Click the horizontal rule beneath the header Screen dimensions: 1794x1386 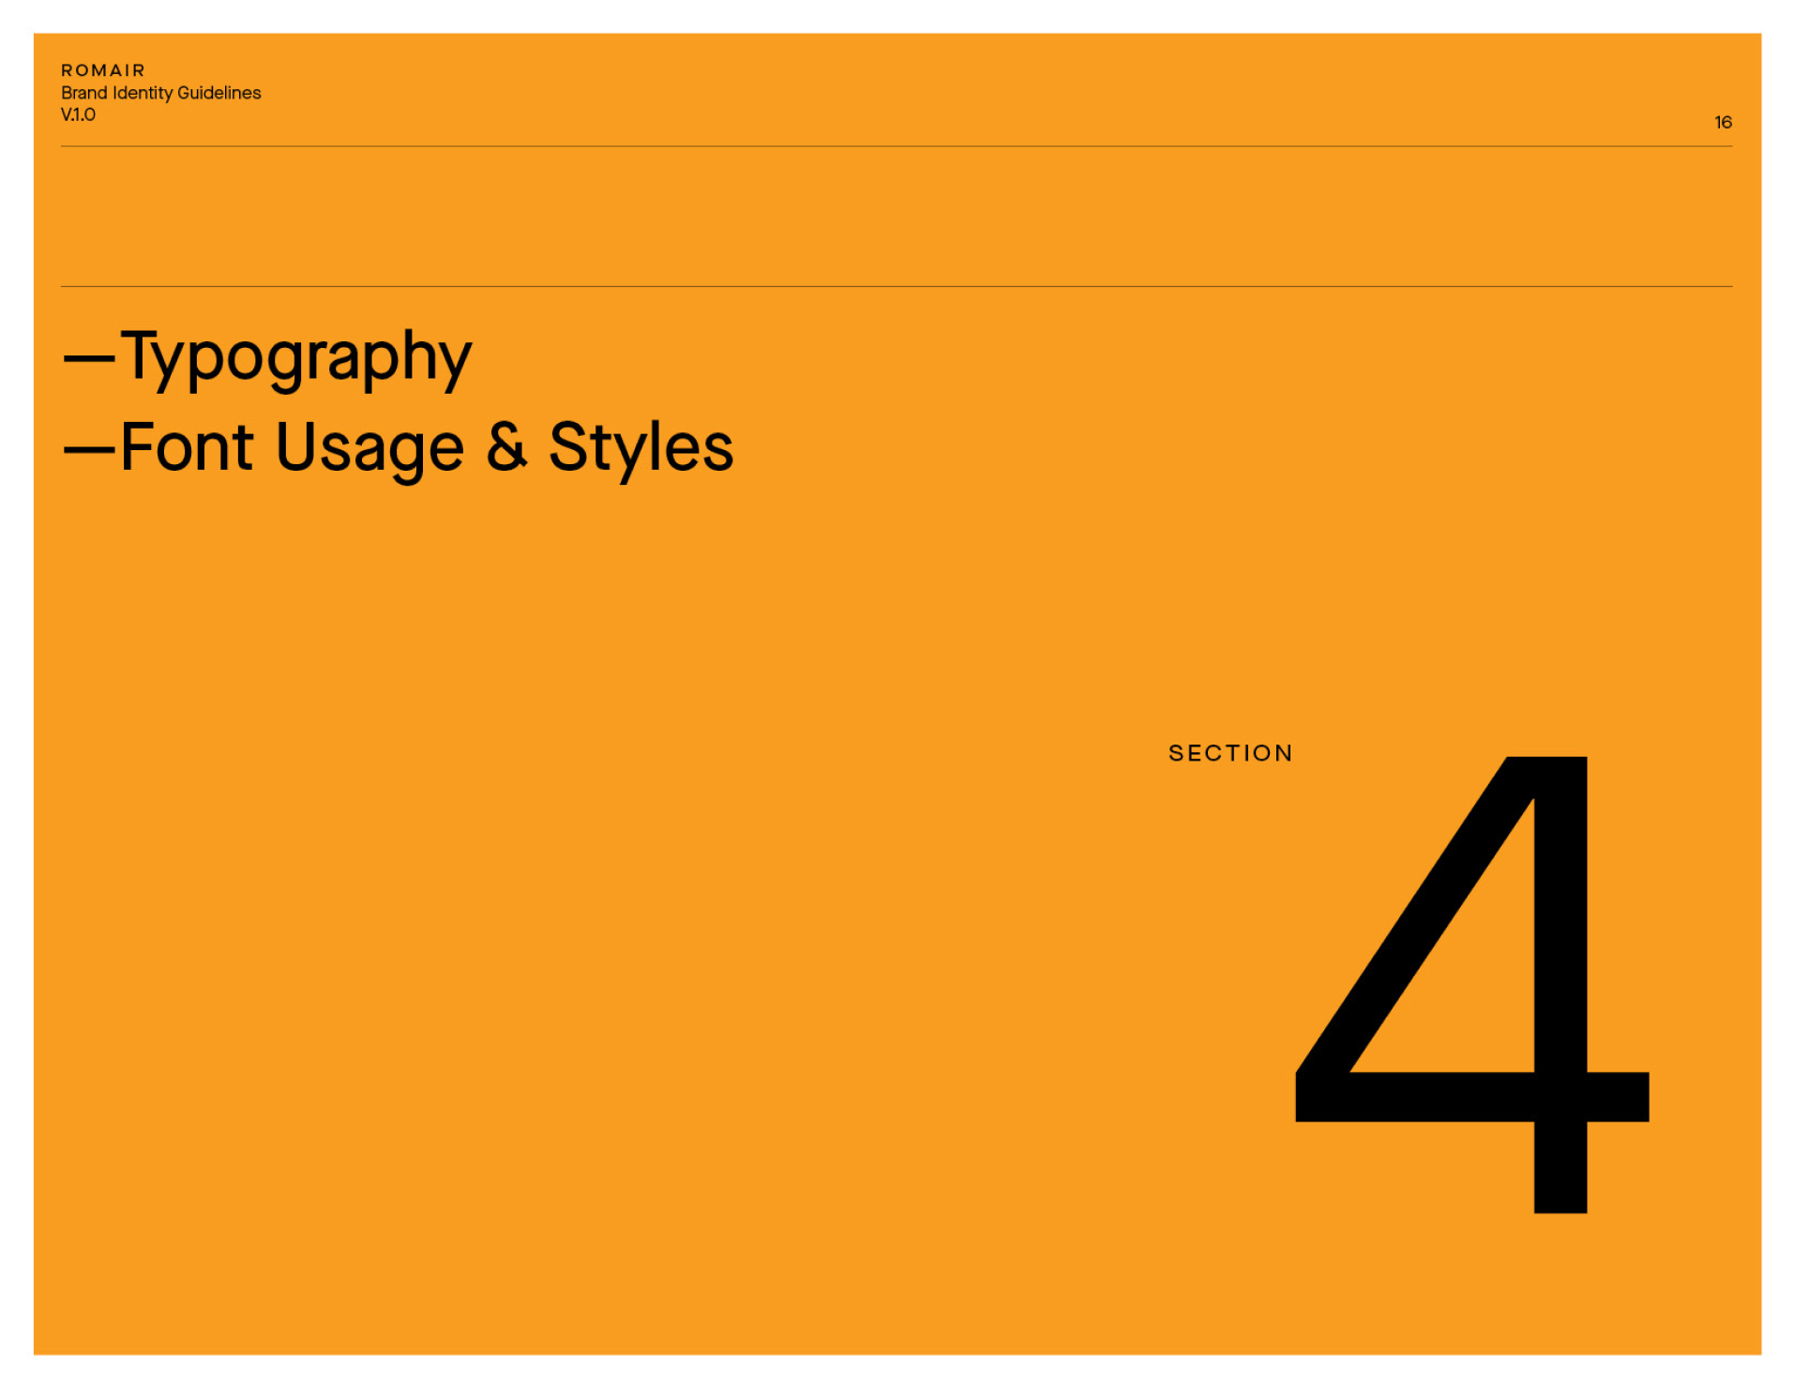[896, 146]
